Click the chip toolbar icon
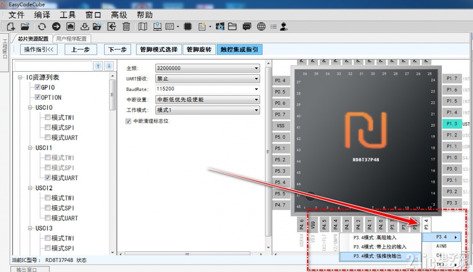Viewport: 473px width, 272px height. [x=187, y=27]
